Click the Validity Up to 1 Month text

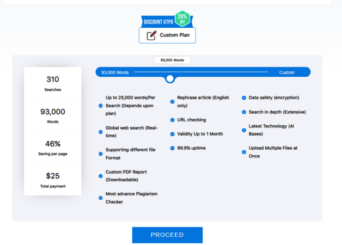click(200, 134)
